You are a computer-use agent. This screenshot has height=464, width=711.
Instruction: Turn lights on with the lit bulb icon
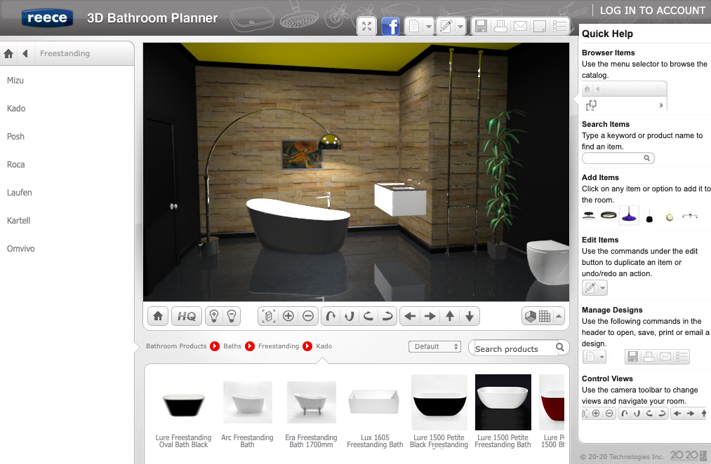[x=214, y=316]
